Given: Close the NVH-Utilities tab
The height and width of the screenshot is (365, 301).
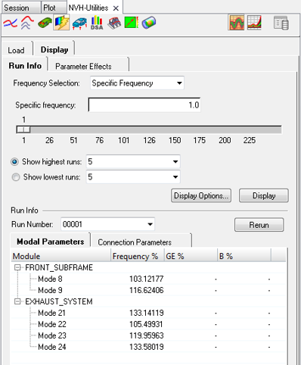Looking at the screenshot, I should pyautogui.click(x=116, y=8).
